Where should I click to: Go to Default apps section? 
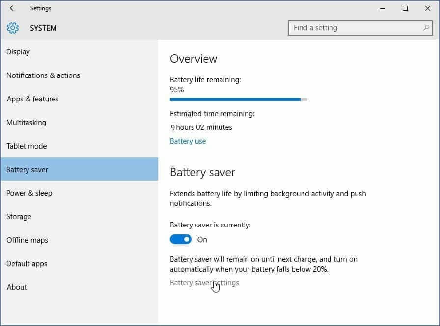[x=27, y=264]
